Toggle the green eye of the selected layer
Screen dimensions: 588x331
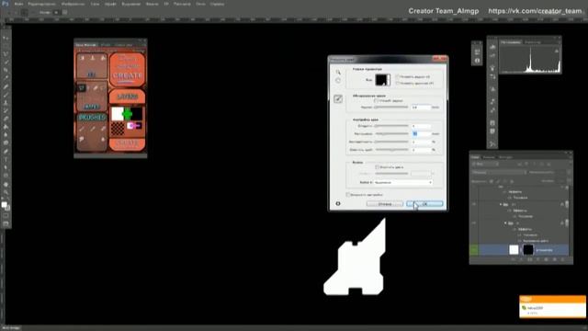point(474,249)
